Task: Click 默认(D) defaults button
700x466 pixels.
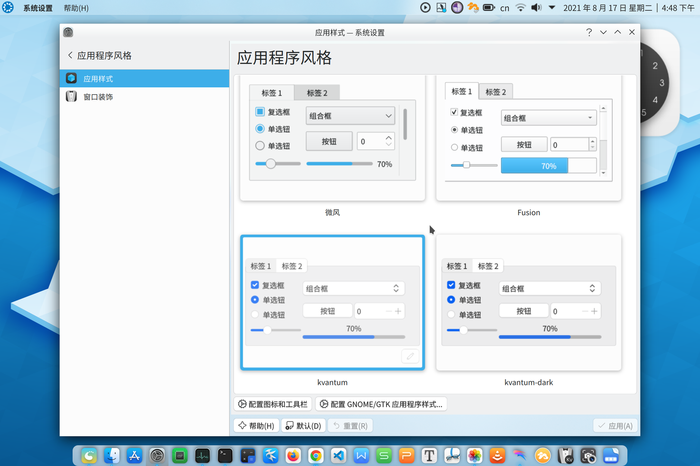Action: (303, 426)
